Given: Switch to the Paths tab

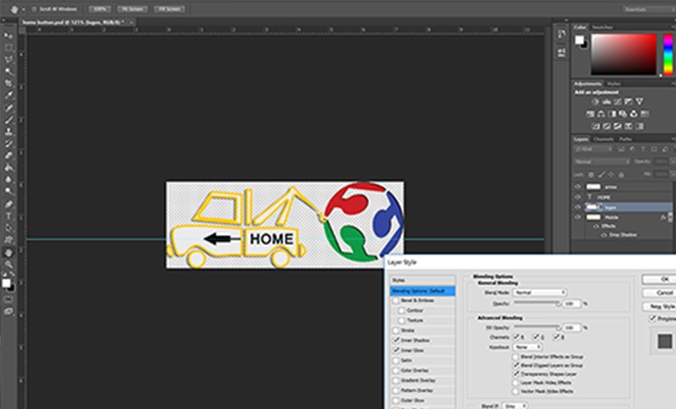Looking at the screenshot, I should point(625,139).
